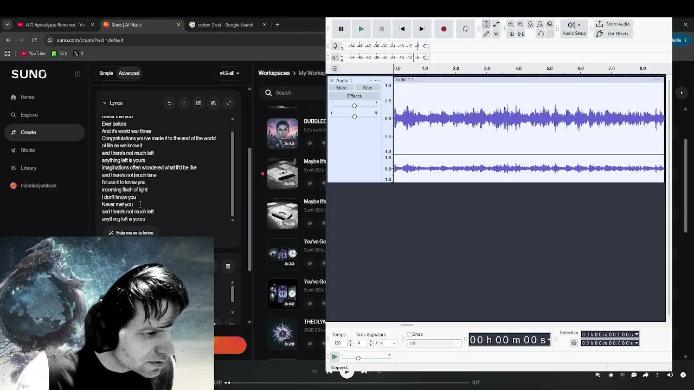Switch to Simple mode in Suno
Image resolution: width=694 pixels, height=390 pixels.
[x=106, y=73]
